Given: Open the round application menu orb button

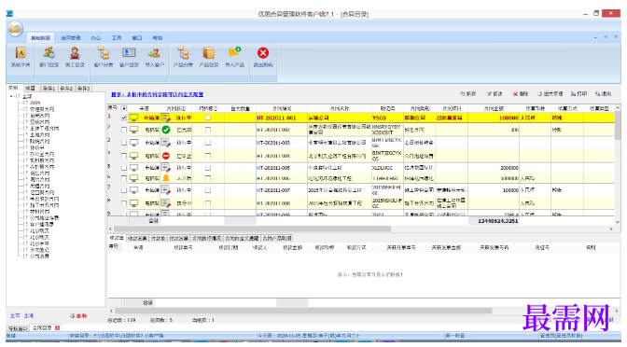Looking at the screenshot, I should tap(15, 29).
